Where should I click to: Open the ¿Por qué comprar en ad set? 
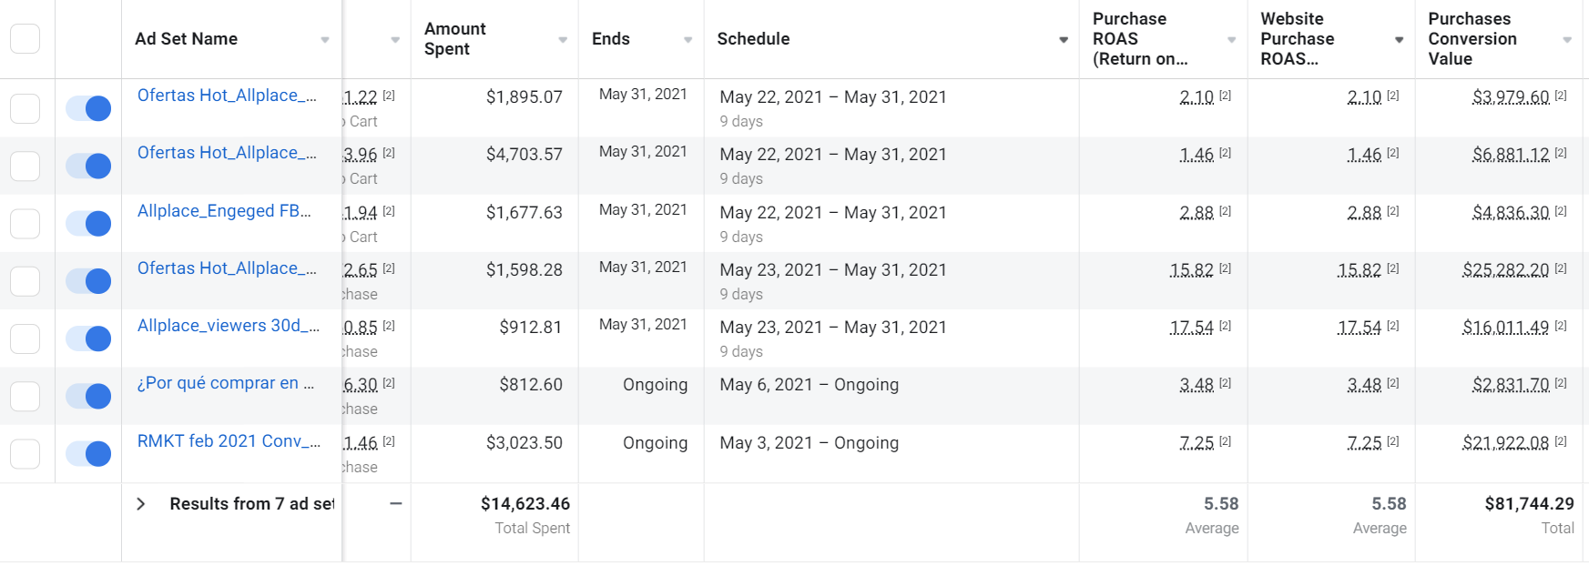point(226,383)
